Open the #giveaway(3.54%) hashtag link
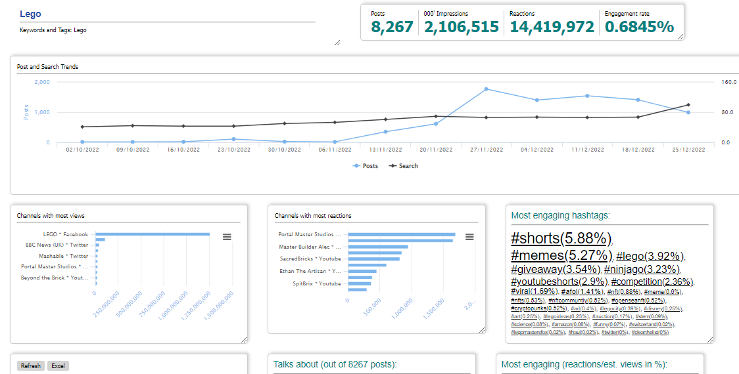Screen dimensions: 739x374 pyautogui.click(x=556, y=270)
